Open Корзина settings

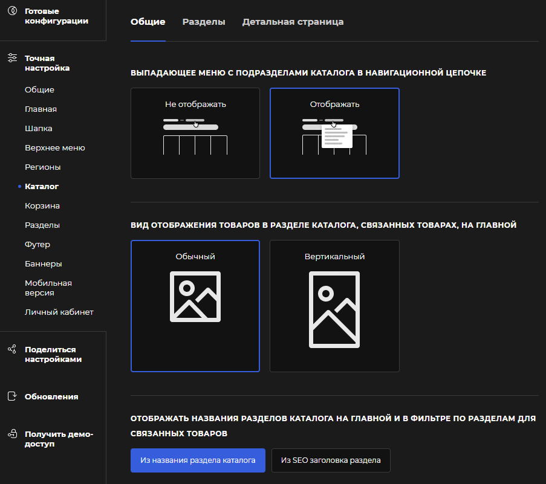(42, 206)
